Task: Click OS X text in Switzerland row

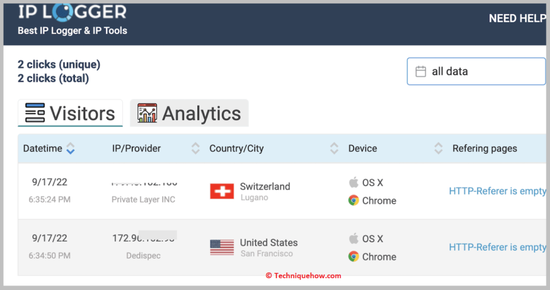Action: [373, 182]
